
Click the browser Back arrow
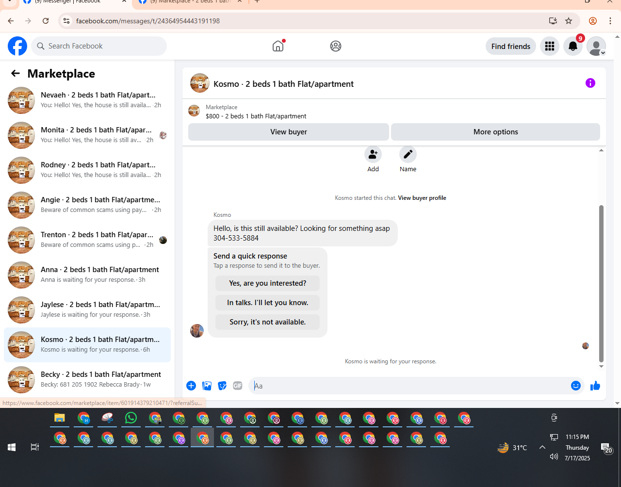pos(11,21)
